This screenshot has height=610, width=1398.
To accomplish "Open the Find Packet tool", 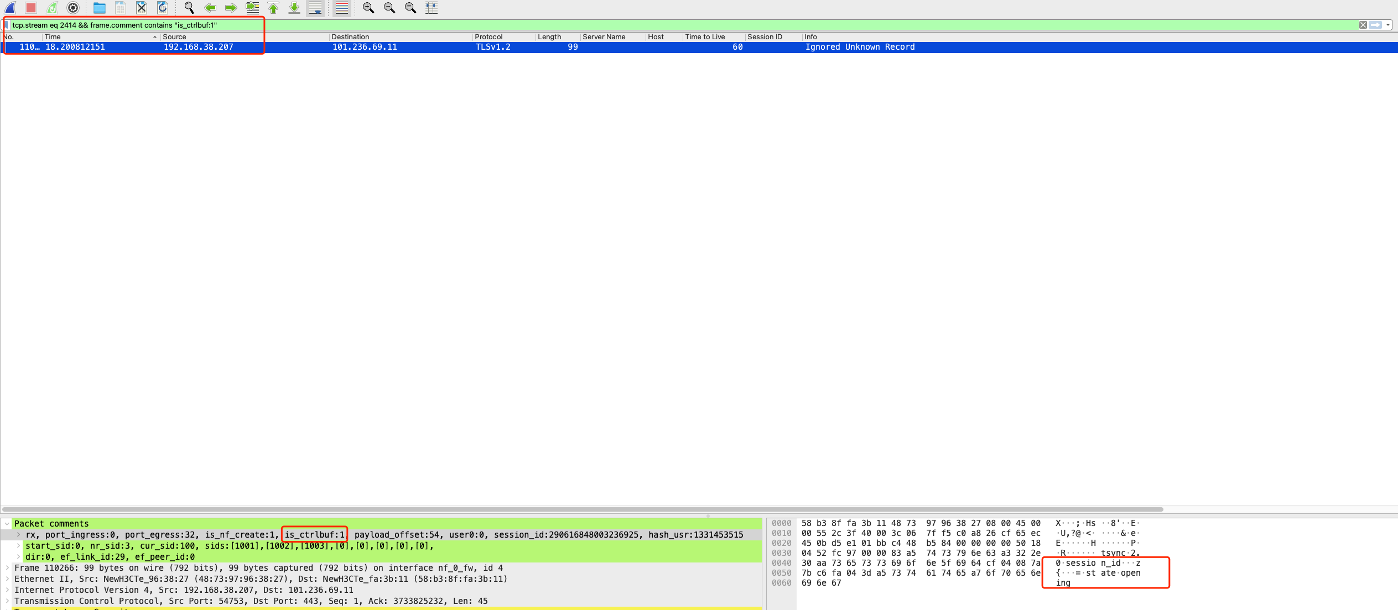I will click(188, 8).
